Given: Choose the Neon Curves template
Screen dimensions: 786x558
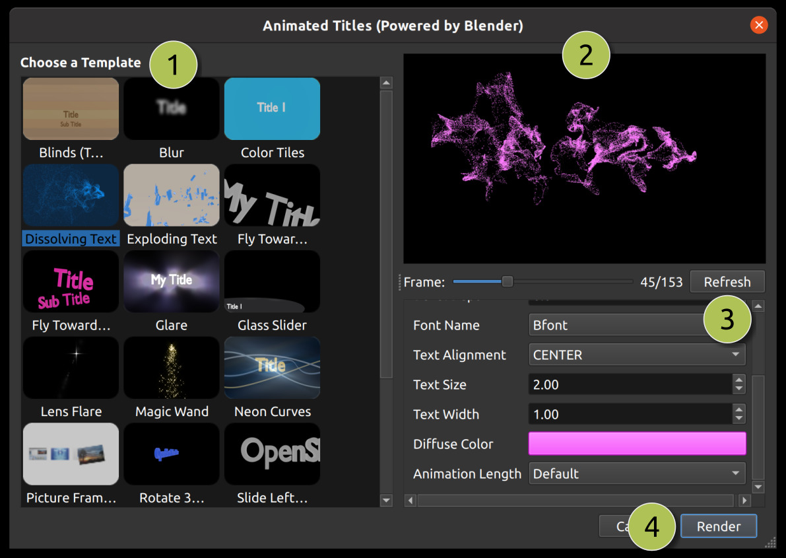Looking at the screenshot, I should click(272, 368).
